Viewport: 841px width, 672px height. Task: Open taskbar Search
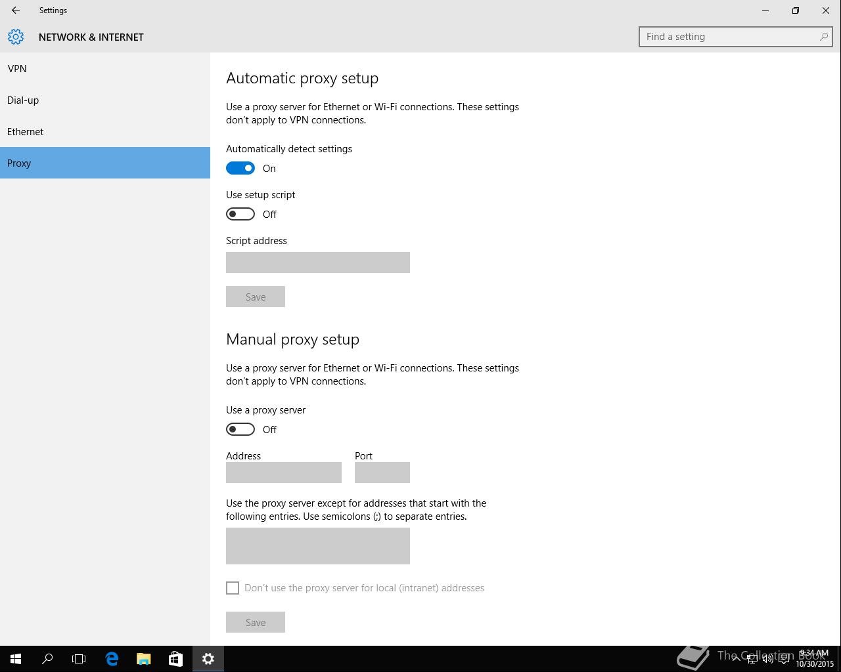pyautogui.click(x=47, y=659)
